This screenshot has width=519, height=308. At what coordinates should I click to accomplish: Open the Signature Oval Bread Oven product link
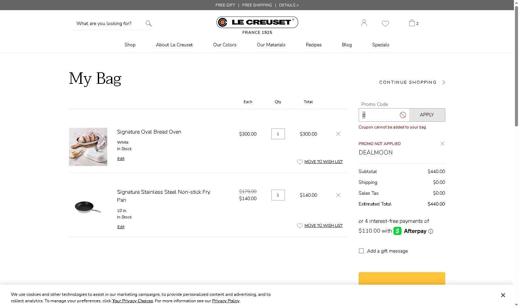click(x=149, y=132)
